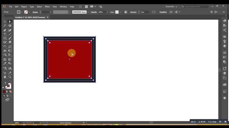The height and width of the screenshot is (128, 229).
Task: Expand the Essentials workspace dropdown
Action: tap(171, 7)
